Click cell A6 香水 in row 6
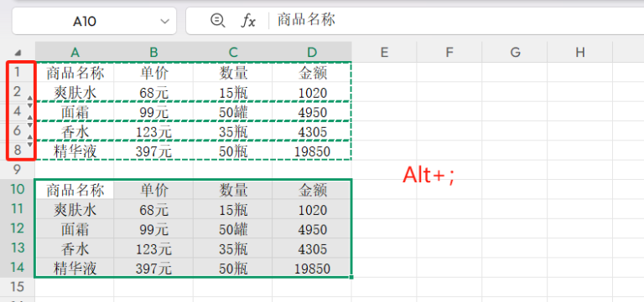This screenshot has height=302, width=644. 75,131
